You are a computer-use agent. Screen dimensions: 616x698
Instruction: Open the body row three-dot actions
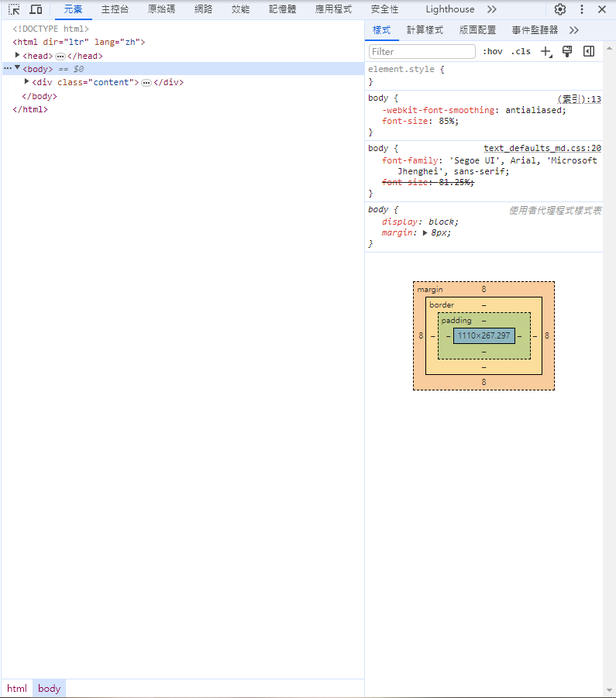point(8,68)
